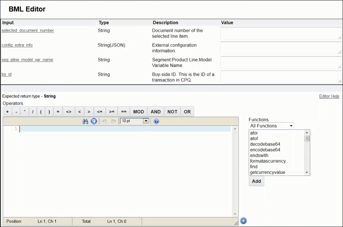
Task: Open the editor help question mark icon
Action: [x=156, y=121]
